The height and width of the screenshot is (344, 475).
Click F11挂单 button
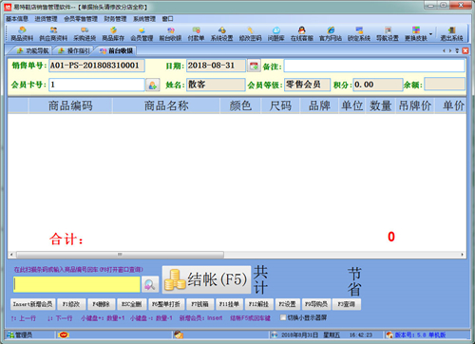pyautogui.click(x=229, y=304)
